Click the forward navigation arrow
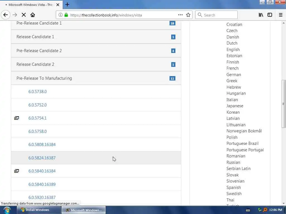Viewport: 286px width, 214px height. tap(15, 15)
